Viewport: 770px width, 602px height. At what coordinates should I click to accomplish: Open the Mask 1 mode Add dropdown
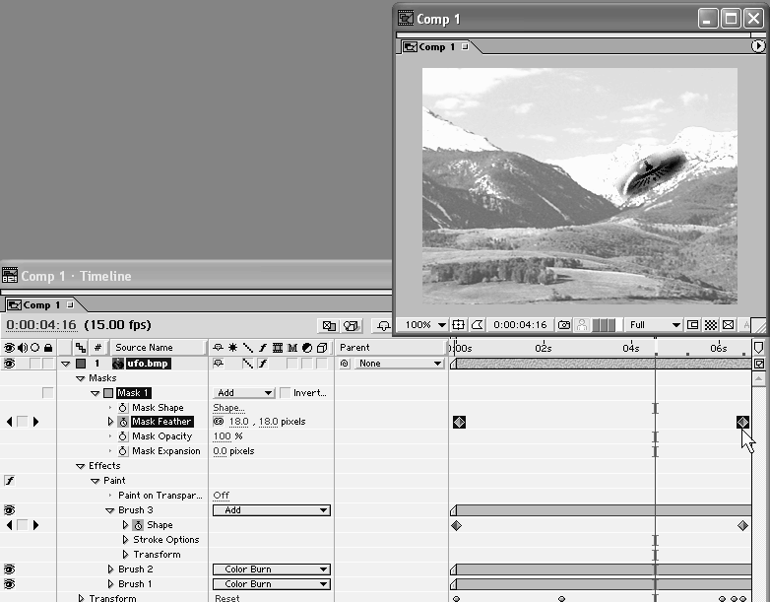pyautogui.click(x=244, y=393)
